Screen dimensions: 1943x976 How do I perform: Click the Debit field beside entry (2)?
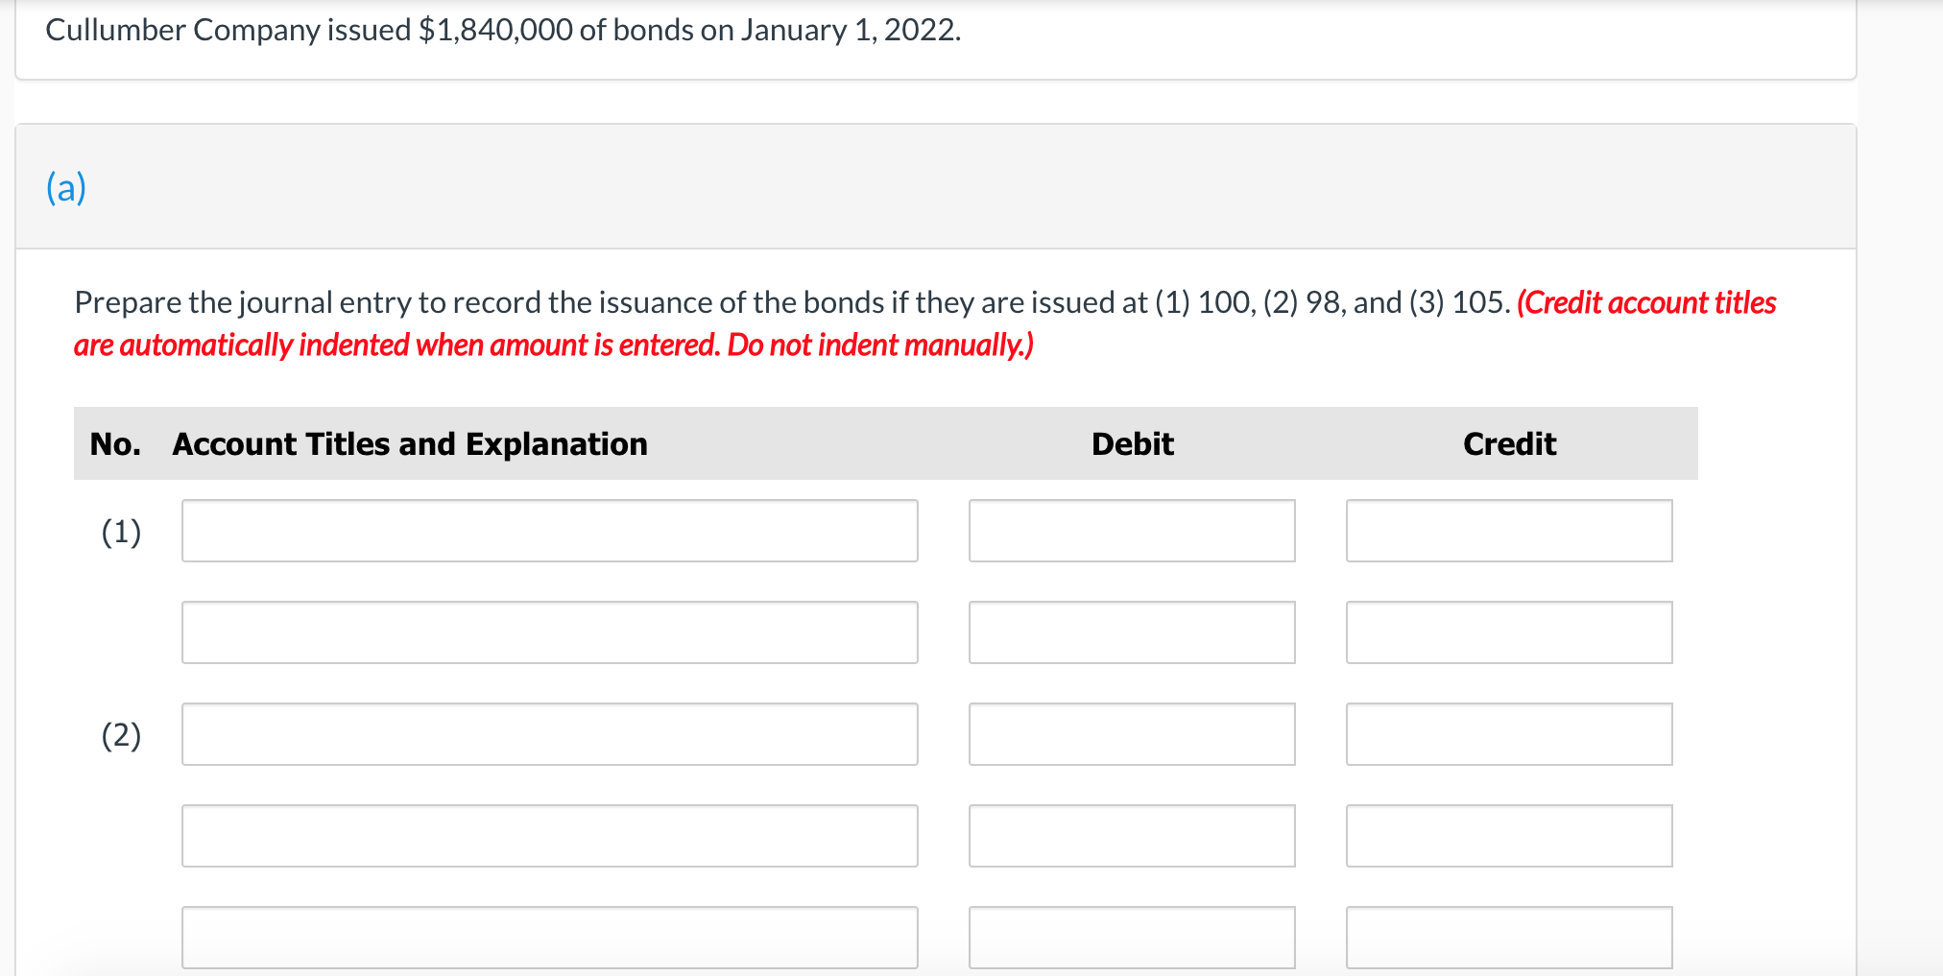click(1131, 733)
